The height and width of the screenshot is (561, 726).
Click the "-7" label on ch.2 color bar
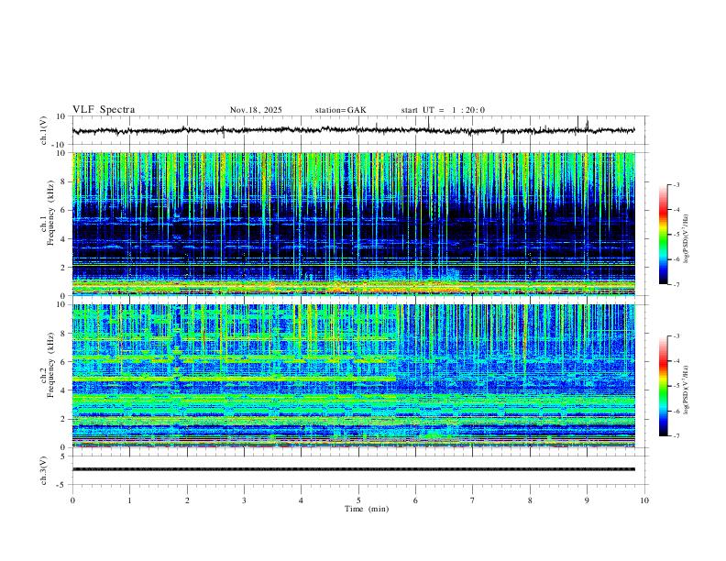[x=676, y=436]
